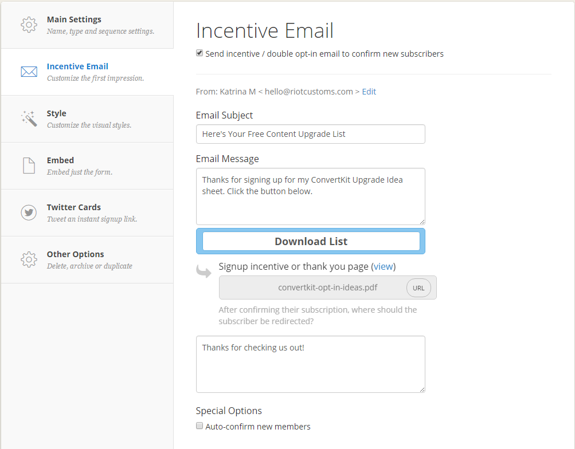
Task: Uncheck Send incentive double opt-in email
Action: point(200,53)
